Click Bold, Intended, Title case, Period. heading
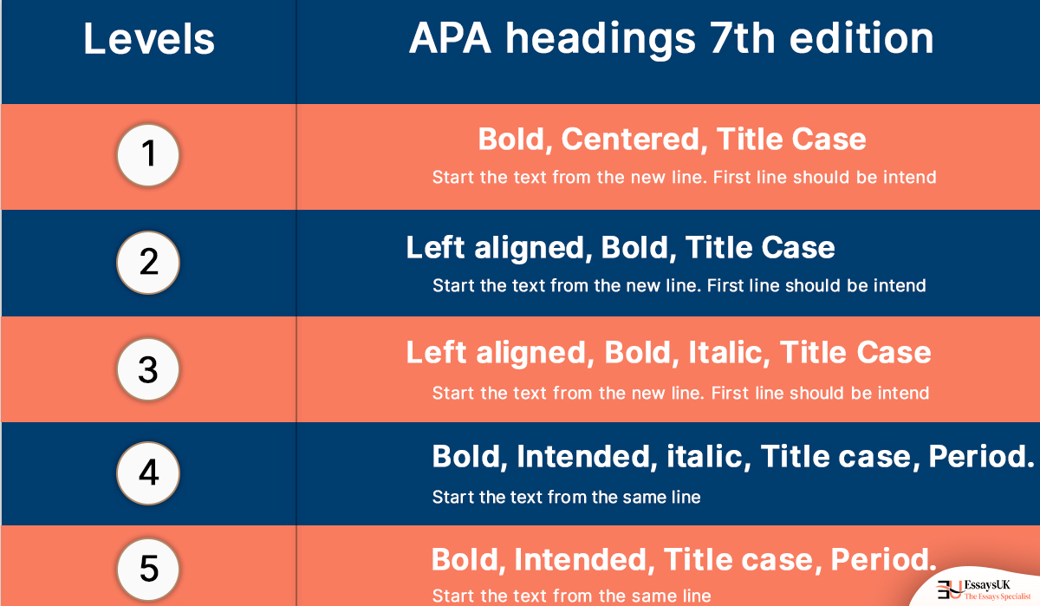 [x=684, y=559]
